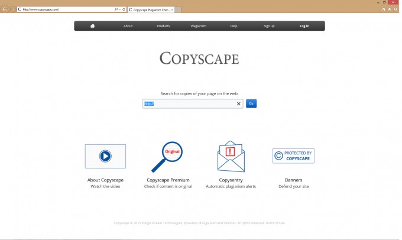Click the Terms of Use footer link
The image size is (402, 240).
[x=275, y=223]
